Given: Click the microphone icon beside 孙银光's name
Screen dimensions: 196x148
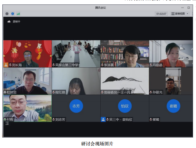Looking at the screenshot, I should 151,92.
